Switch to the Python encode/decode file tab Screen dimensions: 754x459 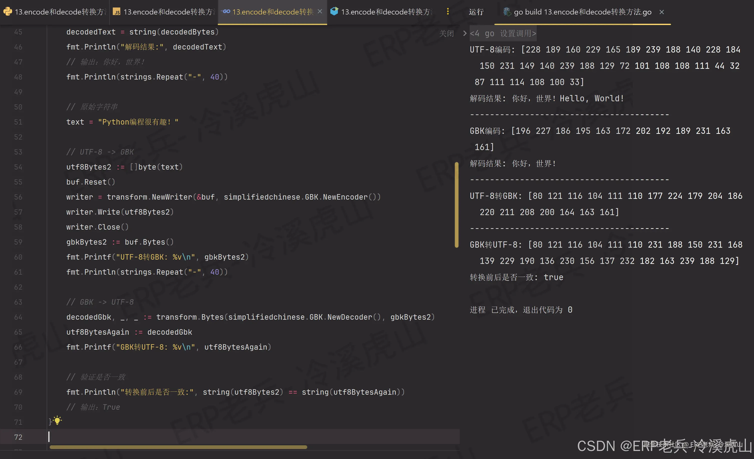click(x=60, y=12)
